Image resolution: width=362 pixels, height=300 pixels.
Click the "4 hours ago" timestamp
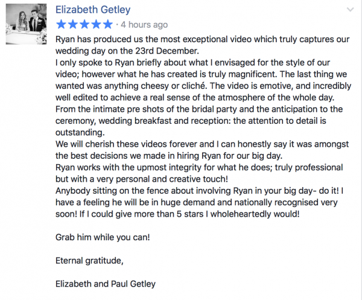144,25
